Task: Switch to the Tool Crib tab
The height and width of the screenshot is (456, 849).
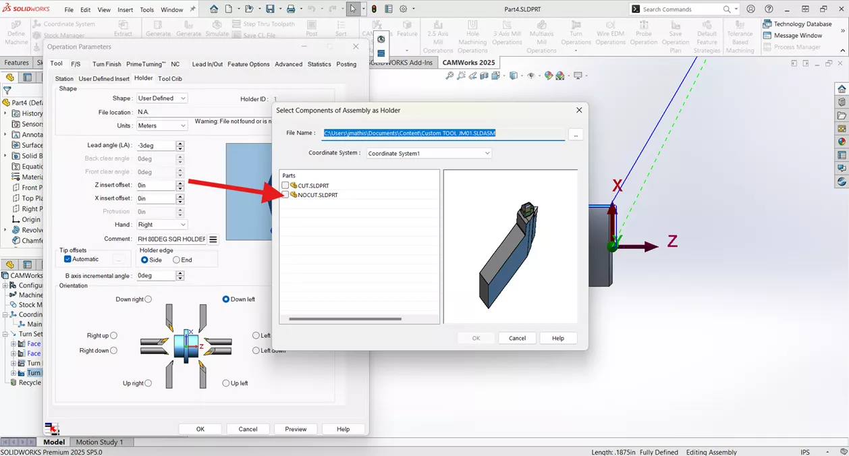Action: point(169,78)
